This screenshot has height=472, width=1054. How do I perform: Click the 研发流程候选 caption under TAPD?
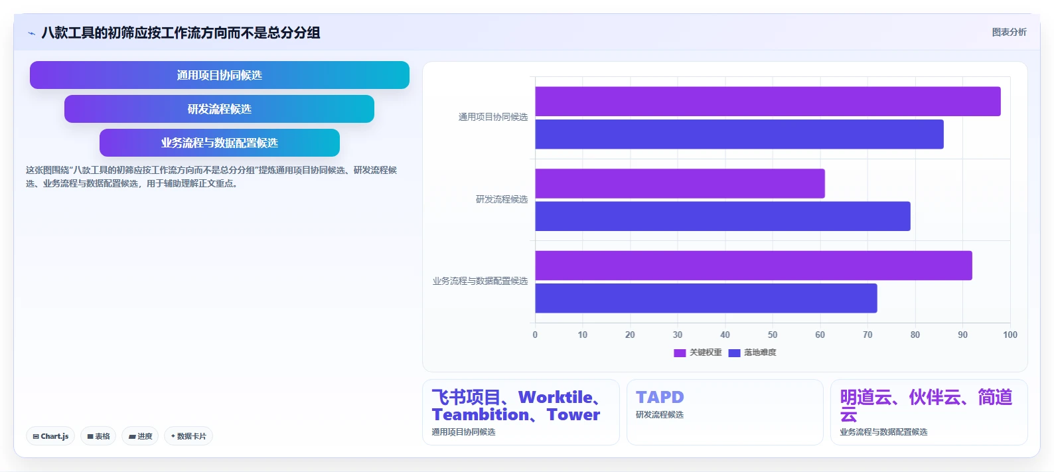660,414
